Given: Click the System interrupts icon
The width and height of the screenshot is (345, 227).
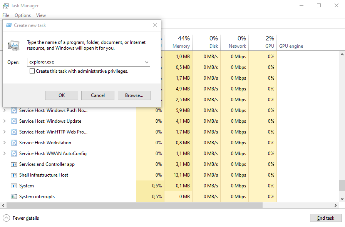Looking at the screenshot, I should (14, 197).
